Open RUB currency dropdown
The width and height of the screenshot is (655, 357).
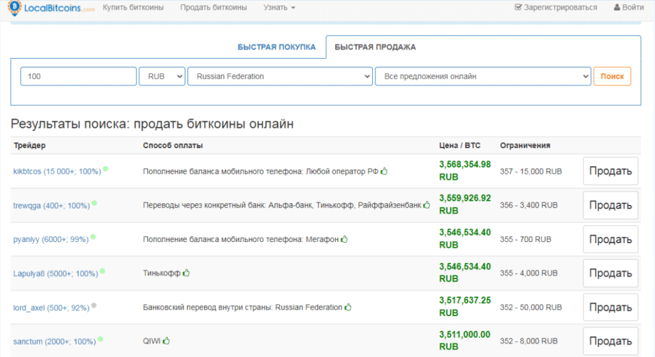(162, 77)
